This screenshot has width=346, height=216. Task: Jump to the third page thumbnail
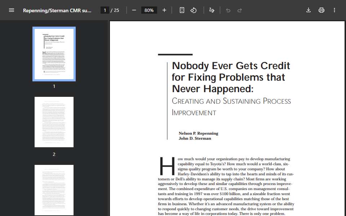[54, 190]
